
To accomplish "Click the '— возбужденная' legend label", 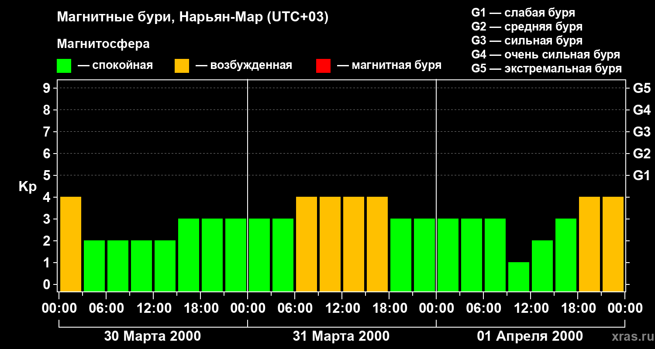I will [x=244, y=65].
